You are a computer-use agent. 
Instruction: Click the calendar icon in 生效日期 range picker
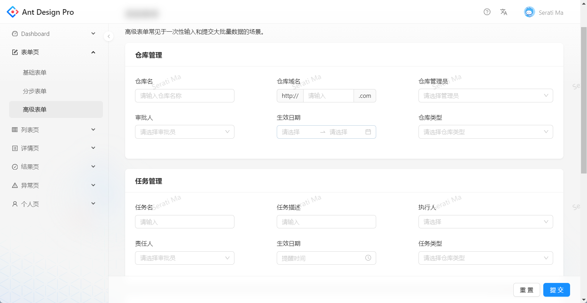click(368, 132)
